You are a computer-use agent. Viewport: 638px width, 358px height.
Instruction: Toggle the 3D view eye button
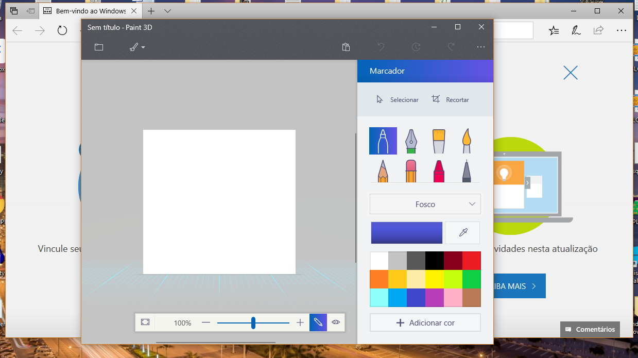pyautogui.click(x=336, y=322)
